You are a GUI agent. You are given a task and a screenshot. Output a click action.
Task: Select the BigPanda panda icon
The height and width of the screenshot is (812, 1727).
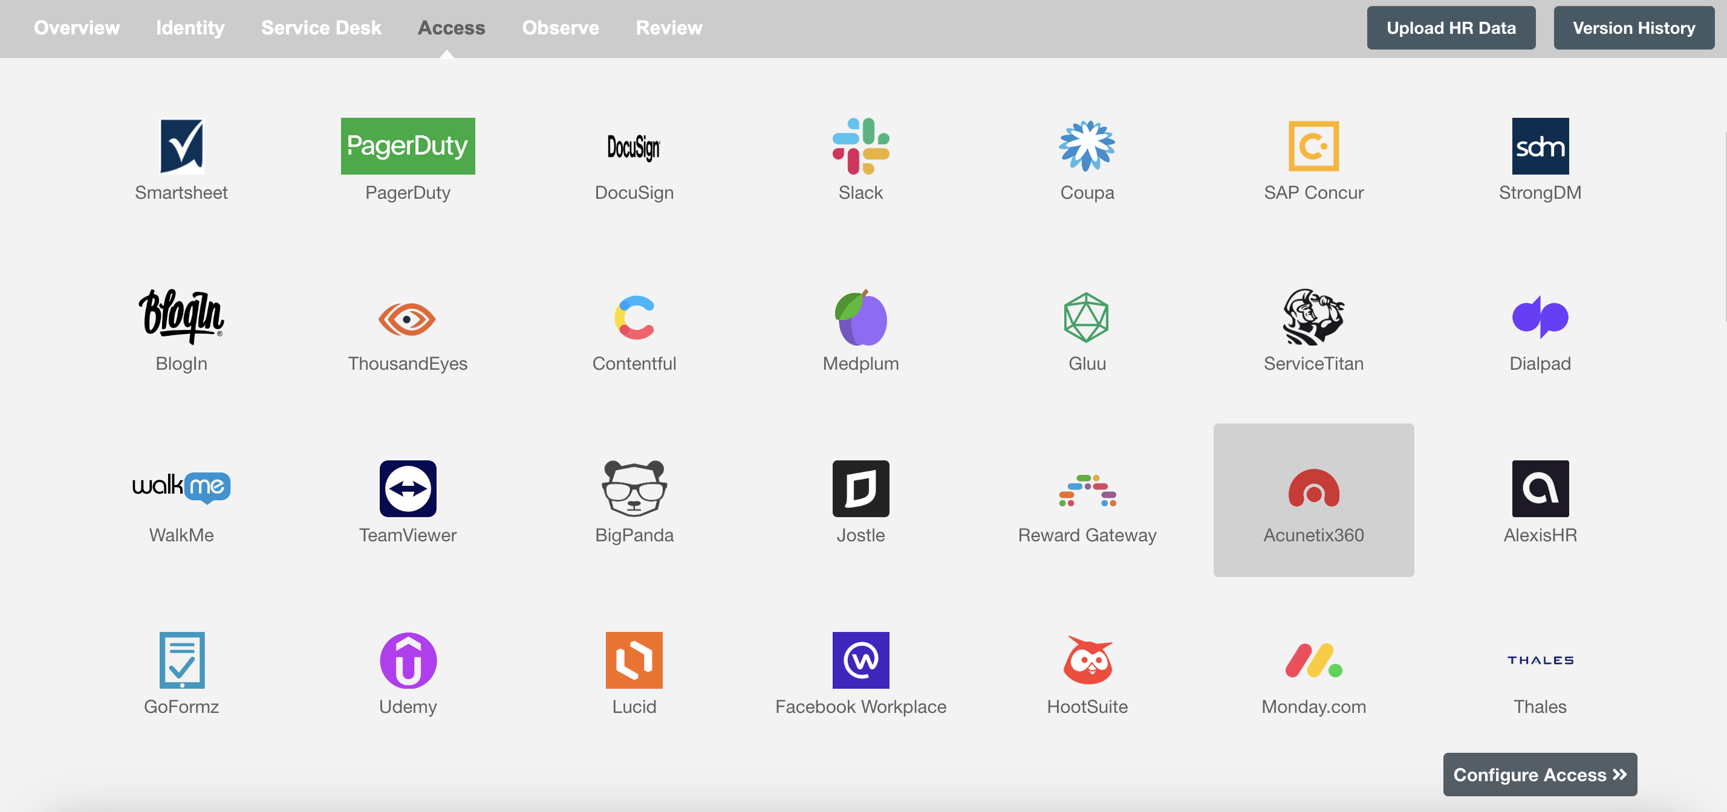point(634,488)
